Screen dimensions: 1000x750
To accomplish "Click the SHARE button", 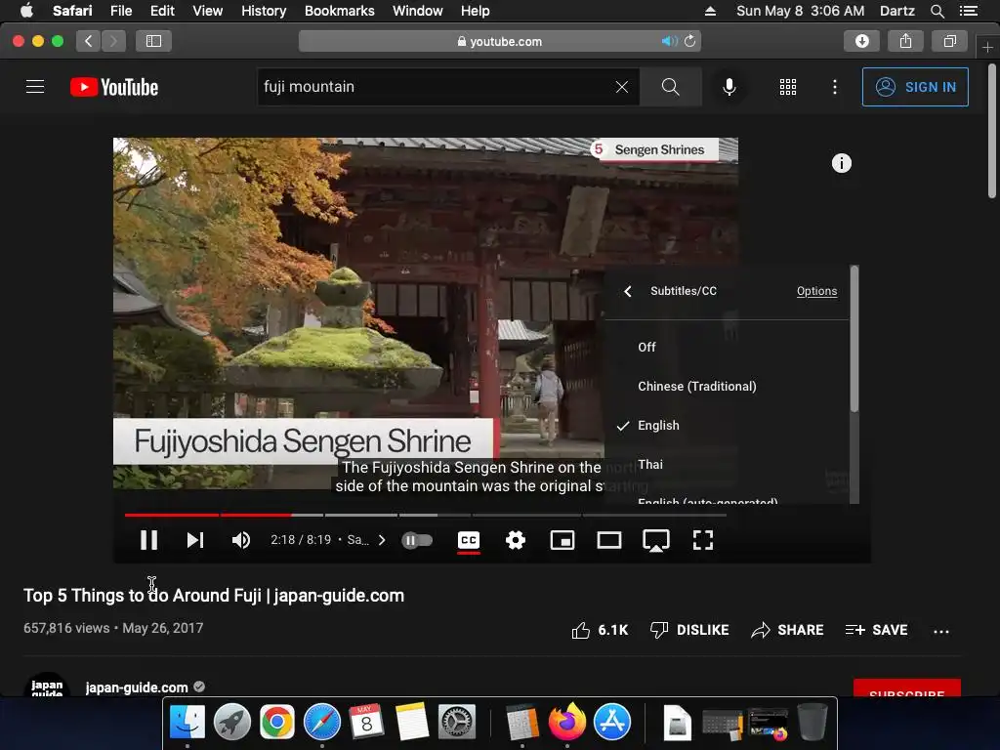I will coord(787,630).
